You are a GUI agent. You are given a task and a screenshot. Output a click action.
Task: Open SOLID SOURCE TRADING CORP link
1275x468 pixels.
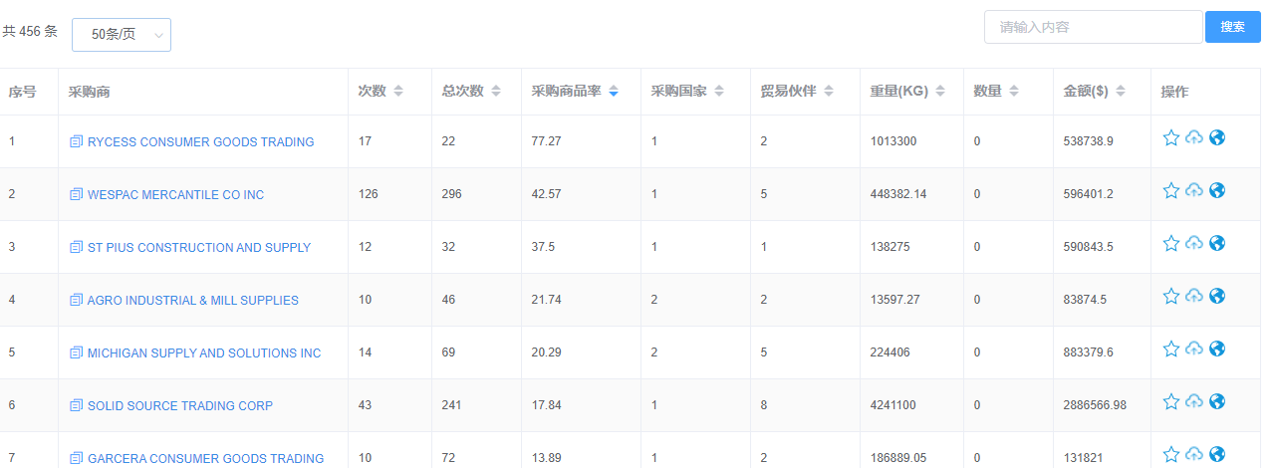[180, 405]
